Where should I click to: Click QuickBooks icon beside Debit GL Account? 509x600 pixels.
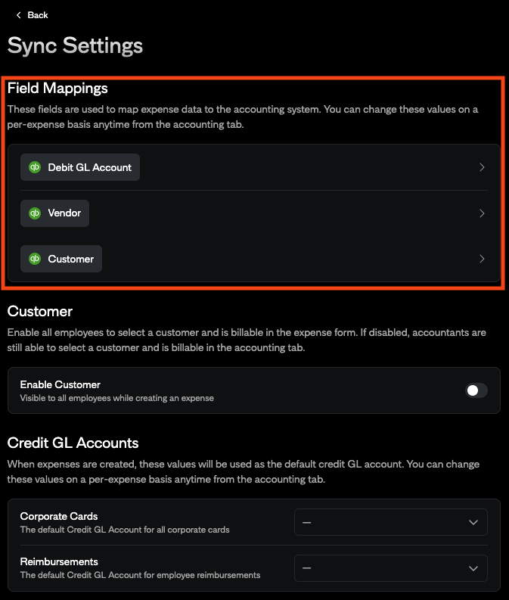point(34,167)
